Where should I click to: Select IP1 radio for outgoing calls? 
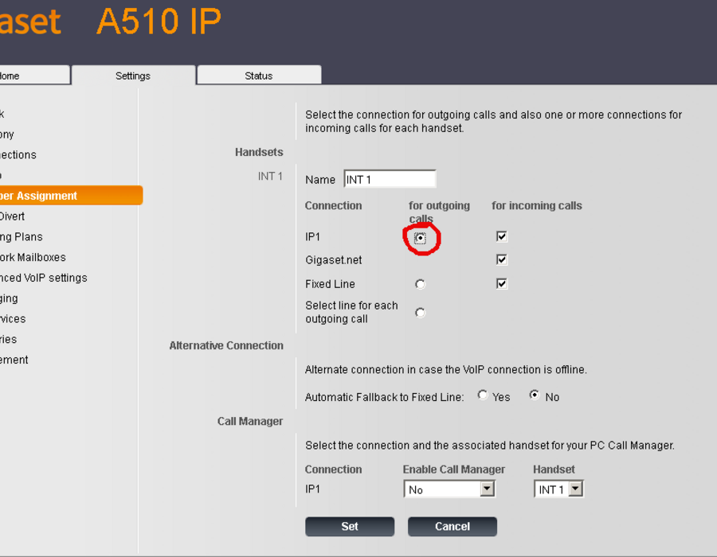pyautogui.click(x=420, y=238)
